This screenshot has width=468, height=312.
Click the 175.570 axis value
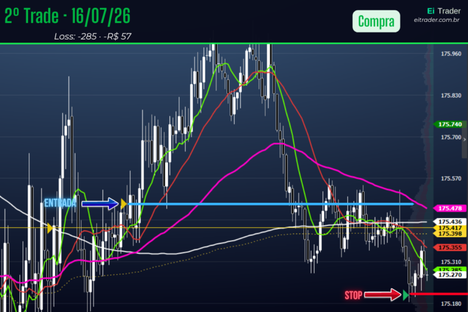451,179
